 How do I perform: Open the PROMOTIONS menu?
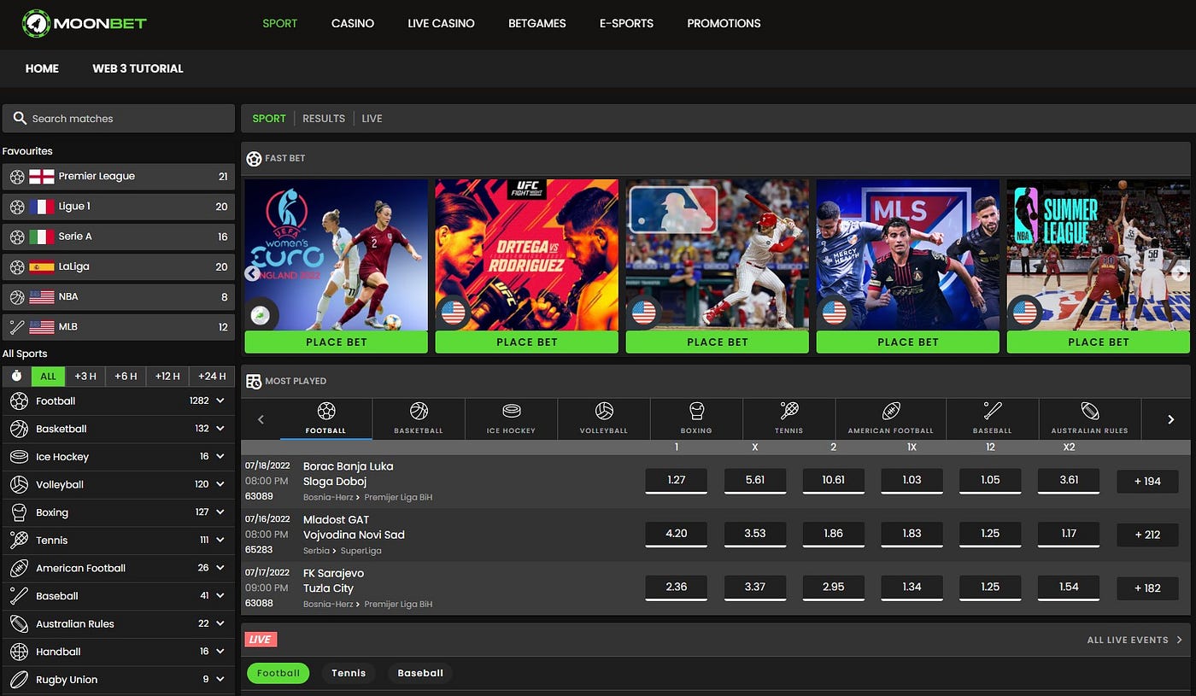[724, 23]
